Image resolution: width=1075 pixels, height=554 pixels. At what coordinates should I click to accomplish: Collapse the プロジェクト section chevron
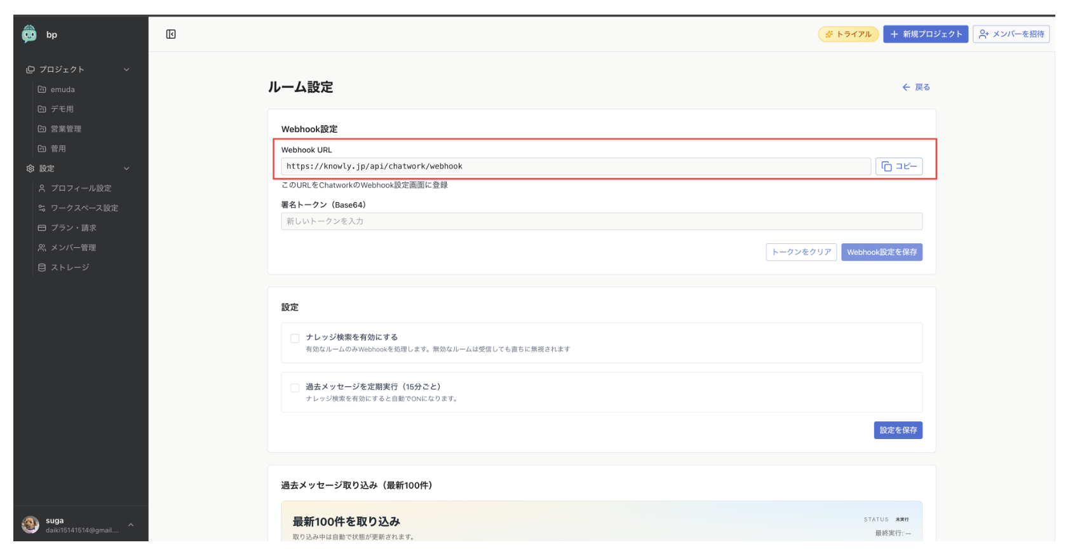tap(126, 70)
